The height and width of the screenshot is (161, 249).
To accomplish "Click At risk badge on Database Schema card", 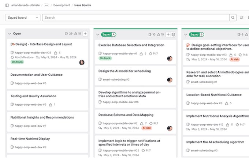I will point(146,128).
